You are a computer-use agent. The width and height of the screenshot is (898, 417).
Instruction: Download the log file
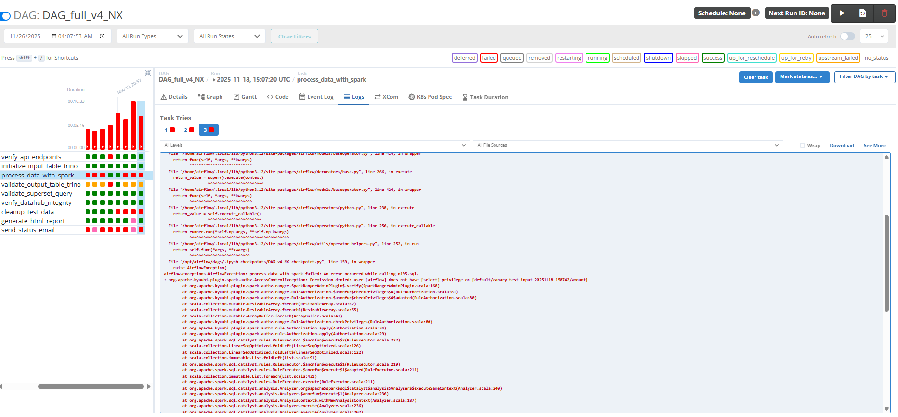click(x=842, y=146)
